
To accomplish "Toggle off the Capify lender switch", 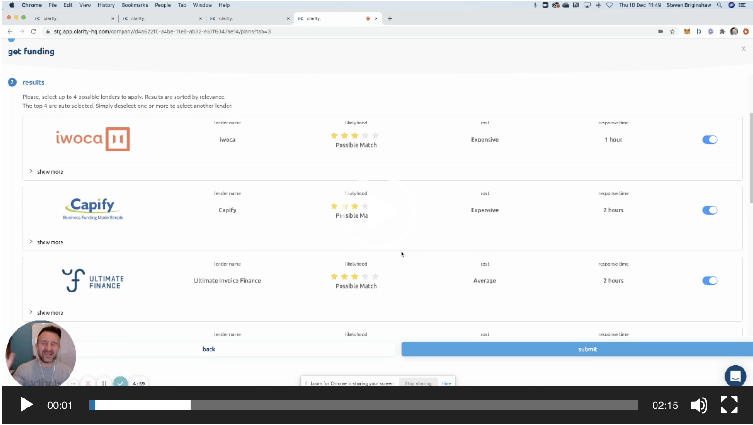I will (x=709, y=210).
